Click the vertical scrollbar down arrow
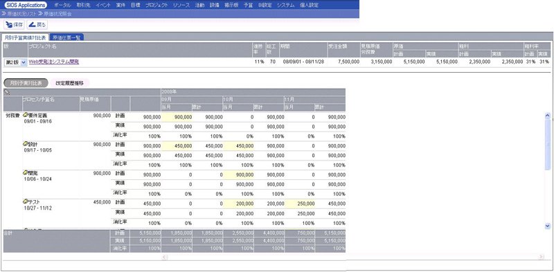Image resolution: width=554 pixels, height=272 pixels. tap(548, 226)
